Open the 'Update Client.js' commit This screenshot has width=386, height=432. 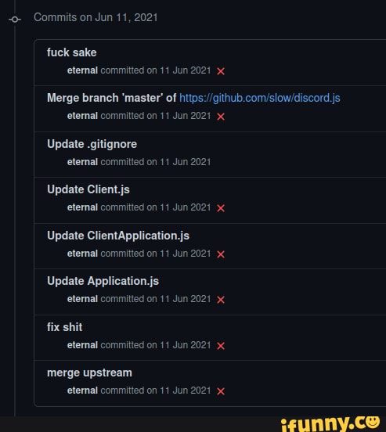tap(88, 190)
